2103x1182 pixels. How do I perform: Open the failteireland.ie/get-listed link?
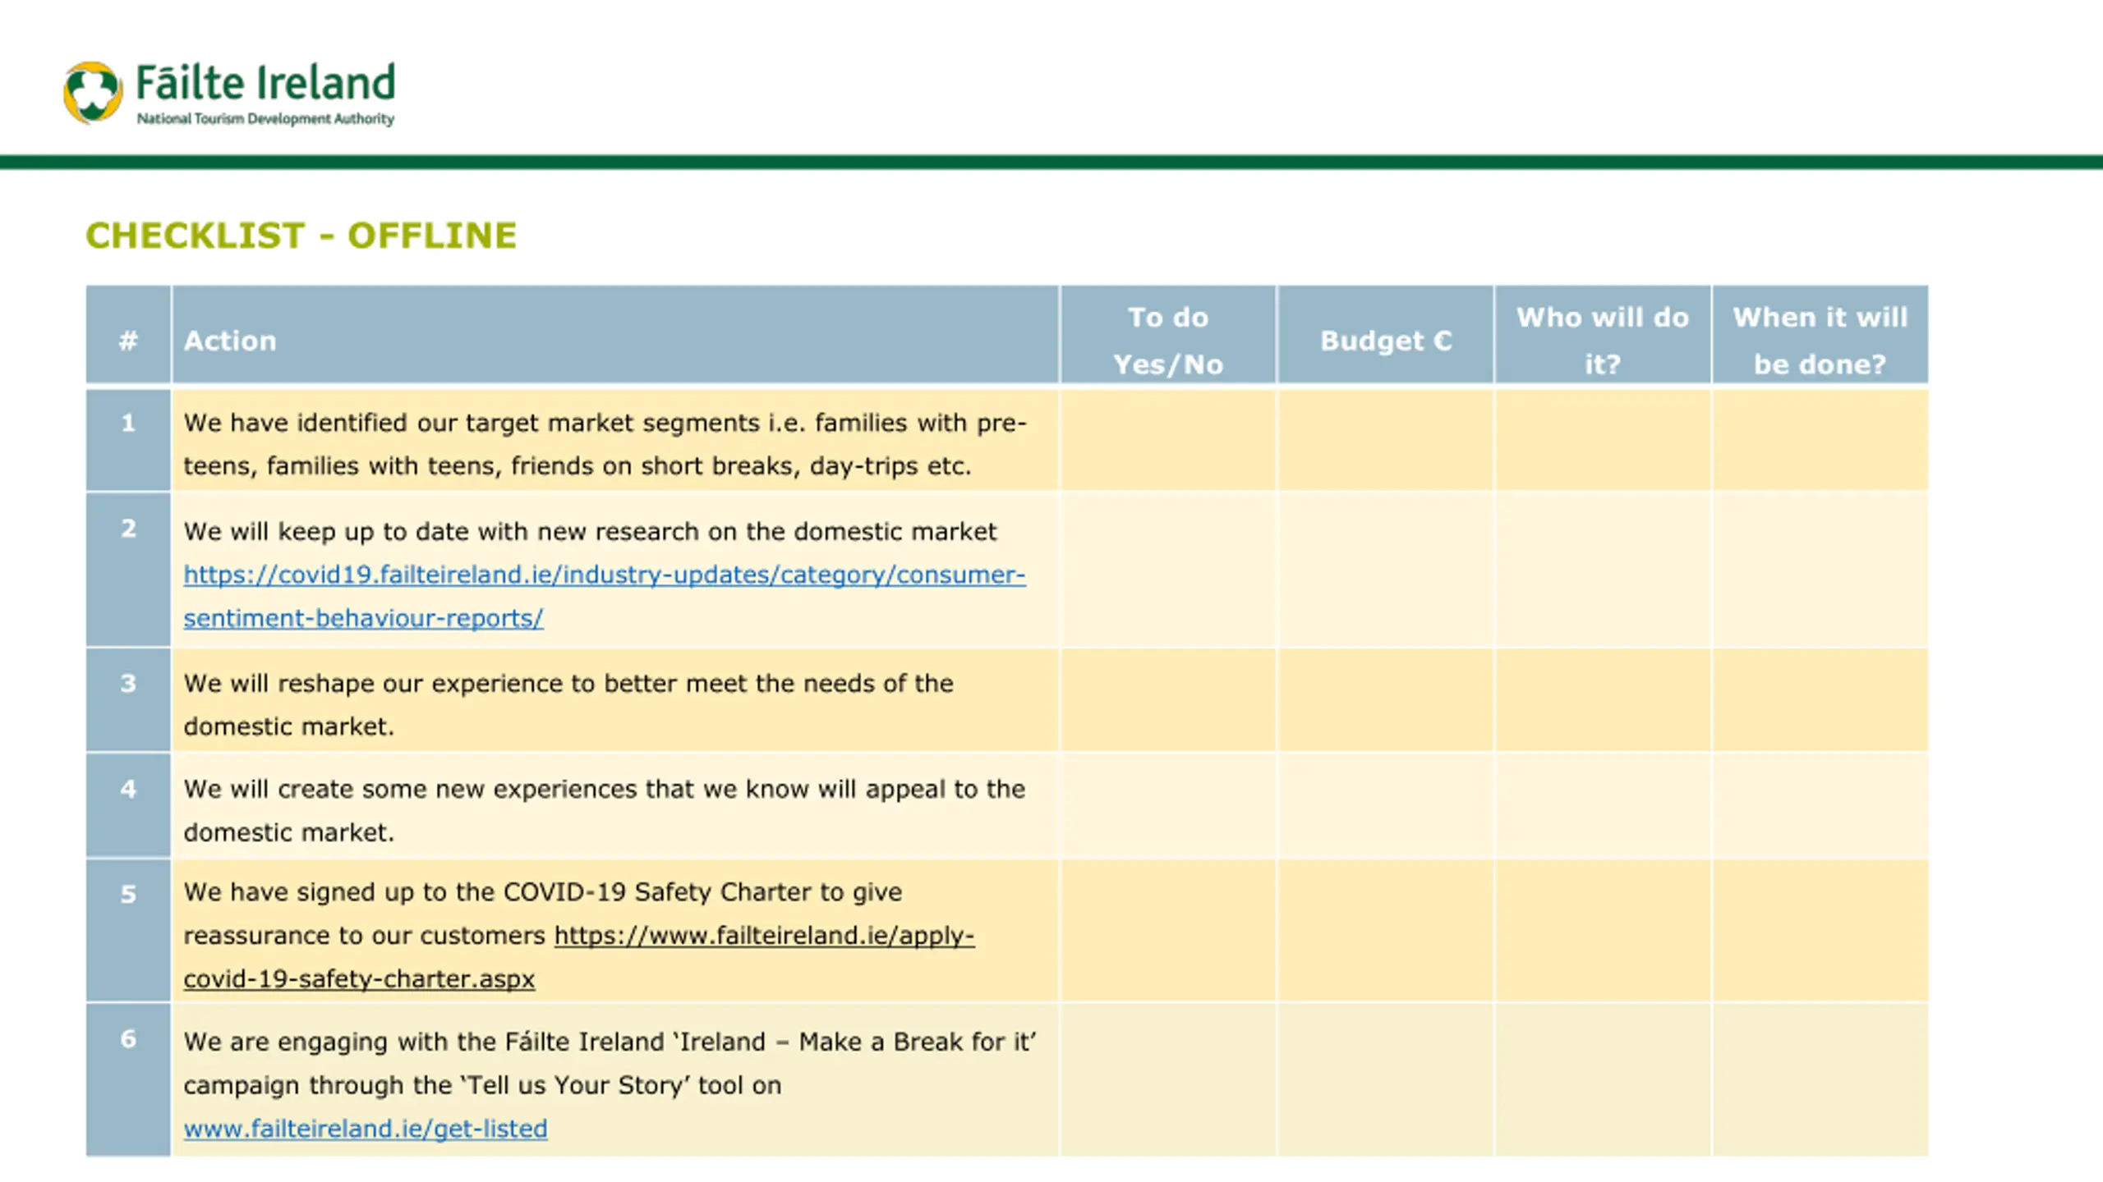click(365, 1129)
